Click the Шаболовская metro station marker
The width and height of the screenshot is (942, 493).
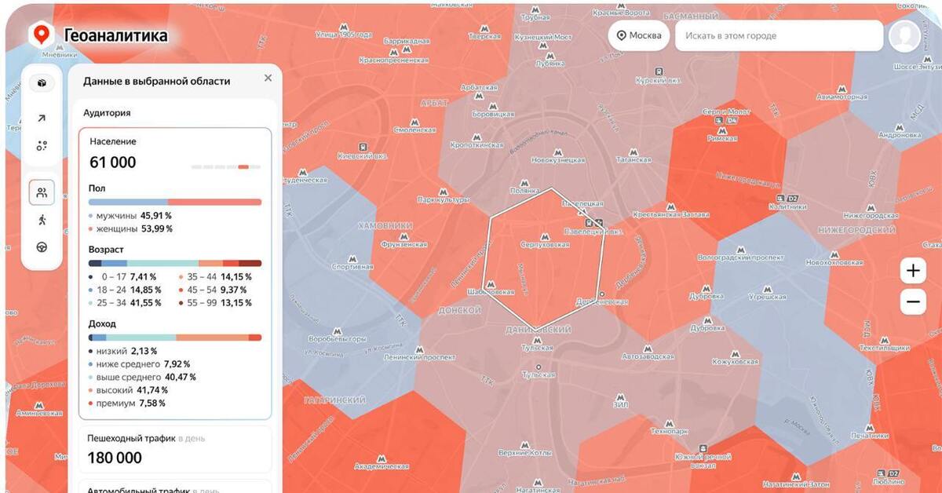coord(492,283)
